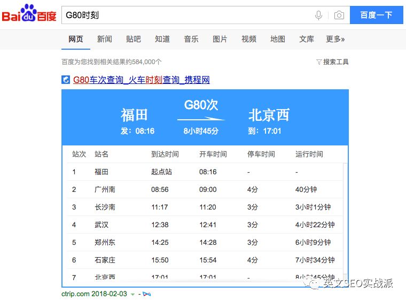Select the 广州南 station row

click(205, 189)
